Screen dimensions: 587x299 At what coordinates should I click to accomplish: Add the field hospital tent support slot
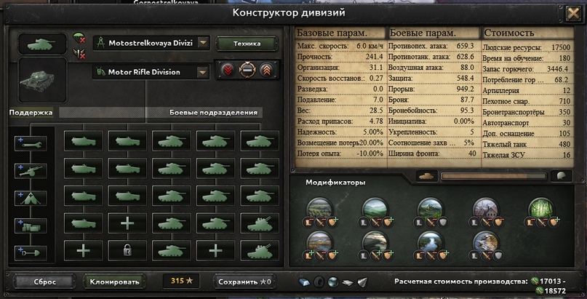click(31, 198)
